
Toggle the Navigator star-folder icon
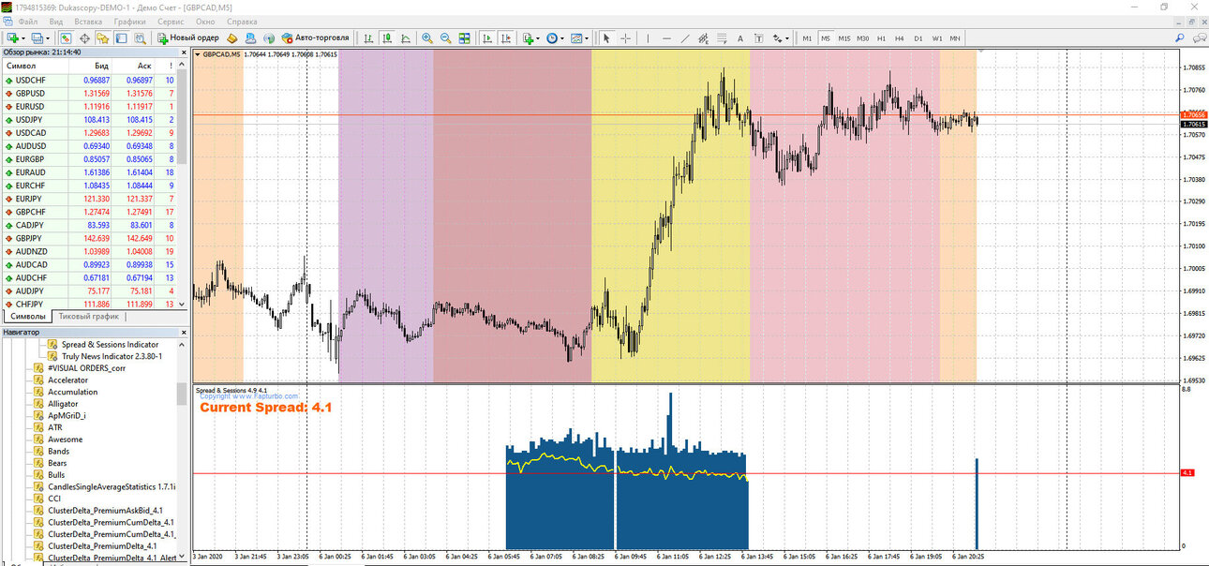click(102, 37)
